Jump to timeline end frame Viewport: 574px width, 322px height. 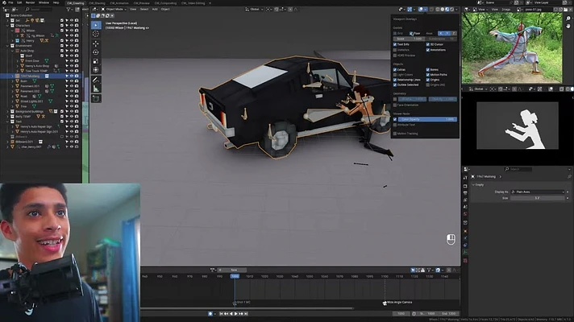click(x=246, y=314)
